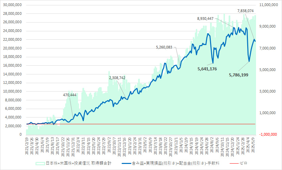The image size is (282, 170).
Task: Select the 10,000,000 left axis label
Action: pos(12,91)
